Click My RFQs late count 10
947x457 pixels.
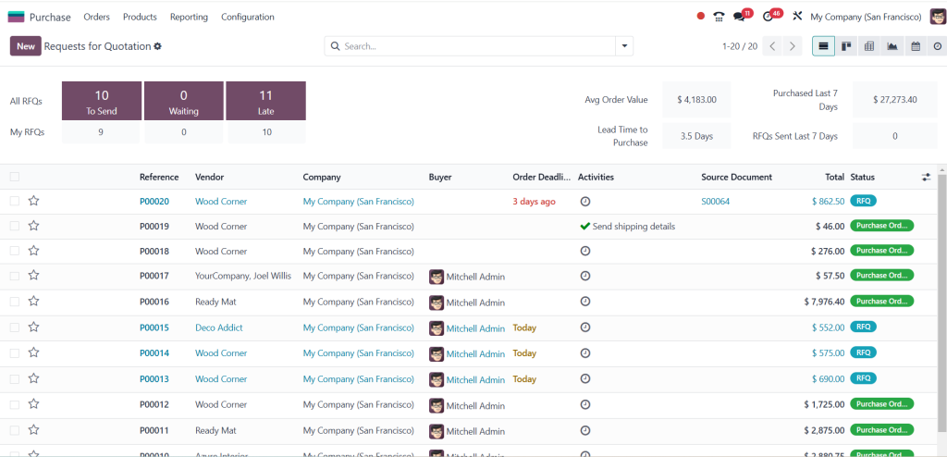[x=266, y=131]
